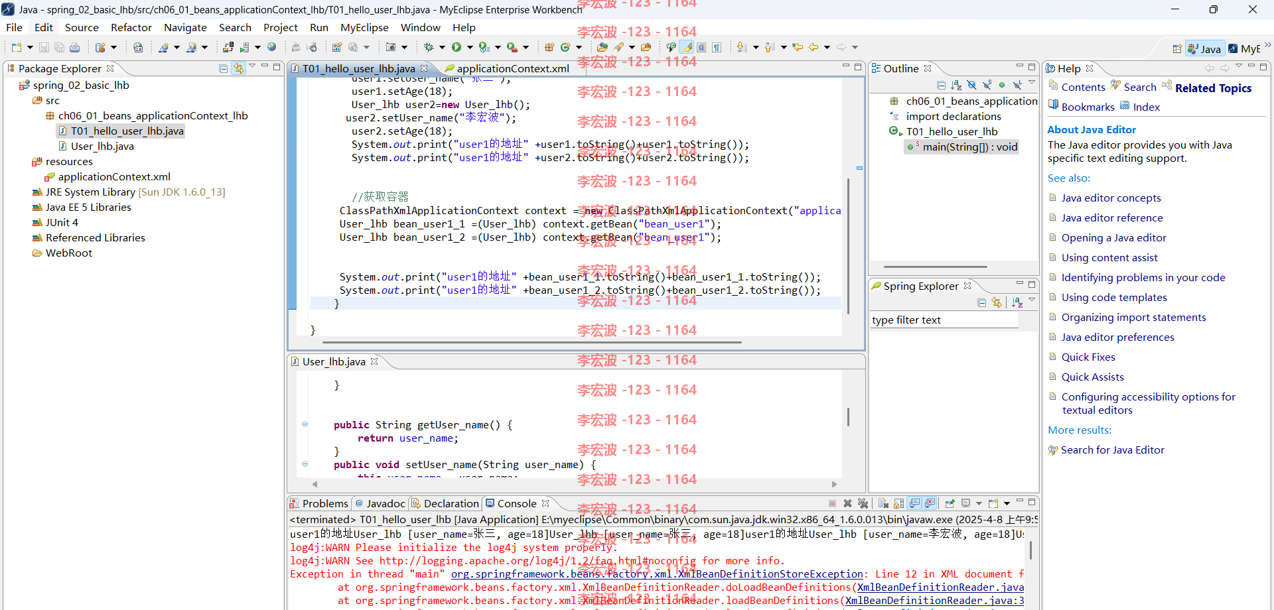1274x610 pixels.
Task: Click Collapse All in Package Explorer
Action: pyautogui.click(x=224, y=68)
